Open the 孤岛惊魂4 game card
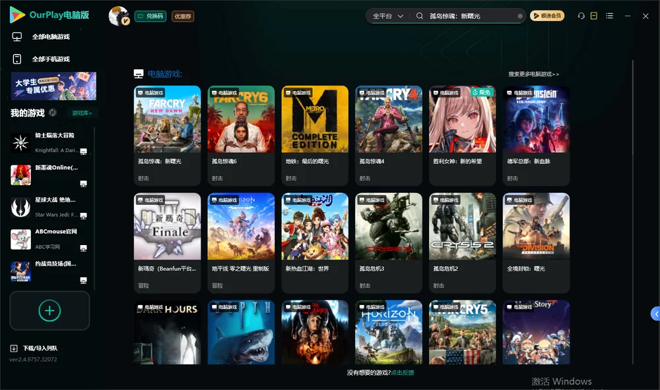660x390 pixels. coord(389,135)
